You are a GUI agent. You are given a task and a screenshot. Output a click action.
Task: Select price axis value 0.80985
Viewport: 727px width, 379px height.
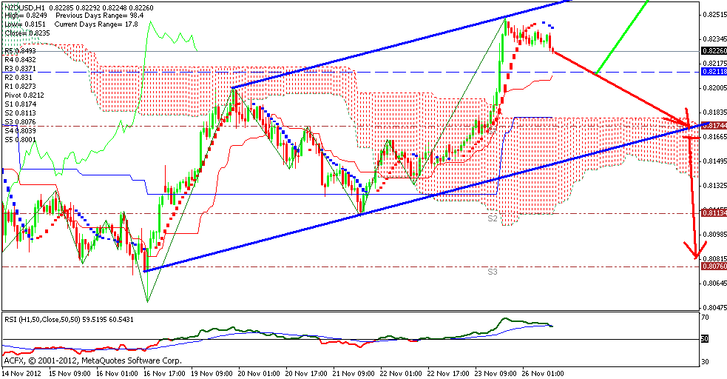pyautogui.click(x=714, y=234)
